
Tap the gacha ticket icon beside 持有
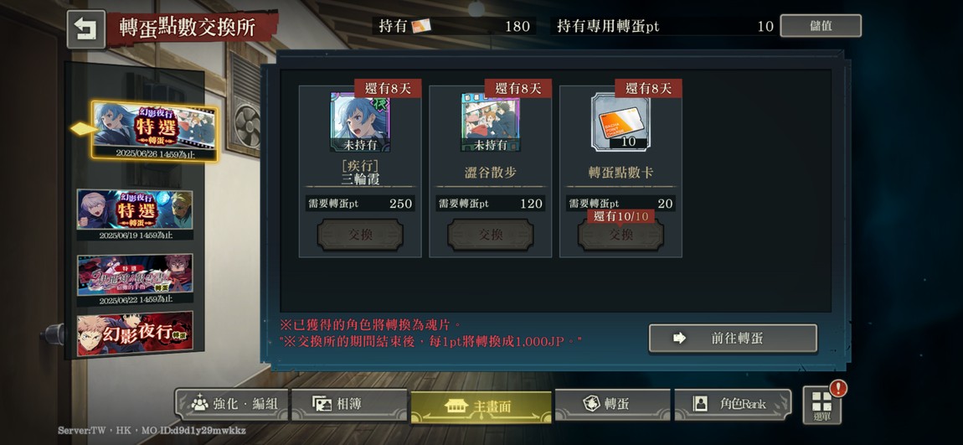[420, 26]
